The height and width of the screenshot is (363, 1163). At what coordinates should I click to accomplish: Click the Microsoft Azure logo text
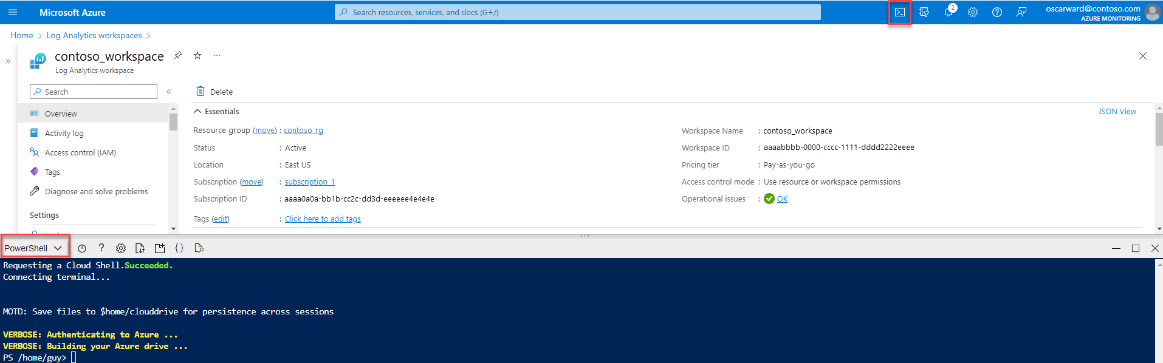coord(72,12)
